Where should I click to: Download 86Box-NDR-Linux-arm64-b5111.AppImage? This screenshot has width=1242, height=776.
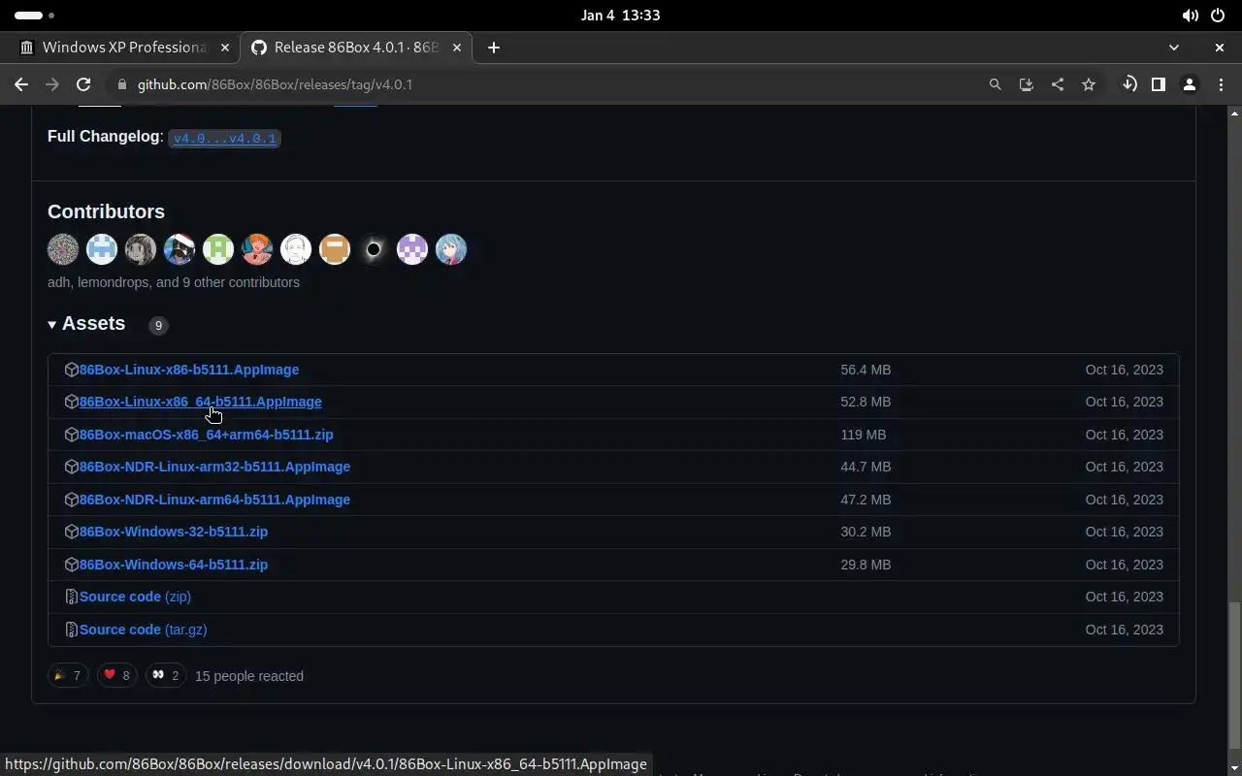coord(214,500)
